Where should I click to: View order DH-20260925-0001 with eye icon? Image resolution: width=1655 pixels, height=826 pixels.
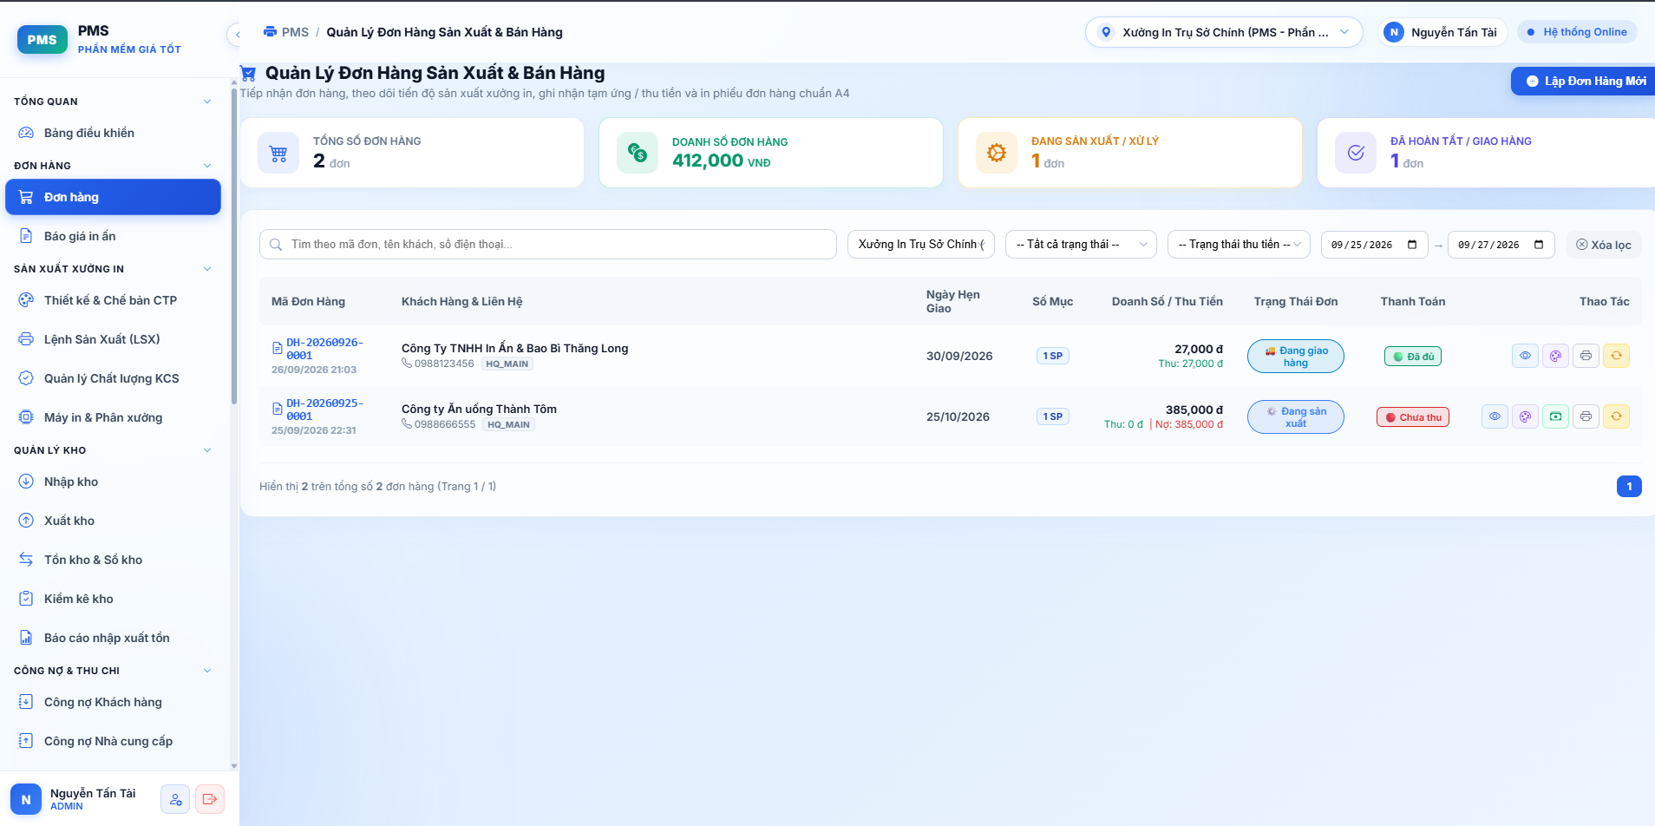(1495, 416)
